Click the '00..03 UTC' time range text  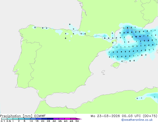point(131,116)
